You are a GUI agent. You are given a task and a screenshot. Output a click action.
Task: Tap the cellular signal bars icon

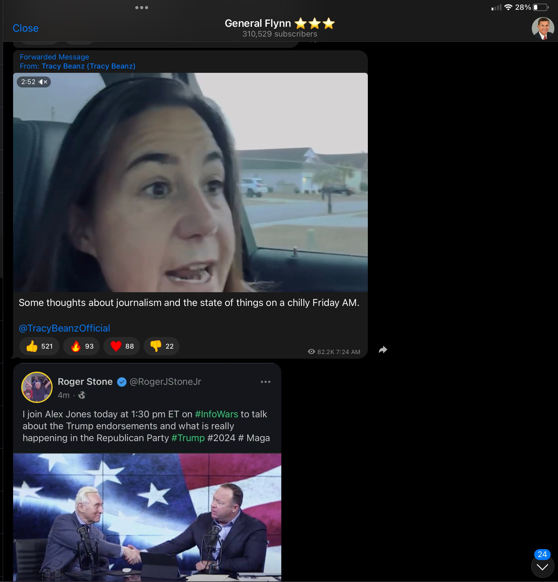(496, 7)
